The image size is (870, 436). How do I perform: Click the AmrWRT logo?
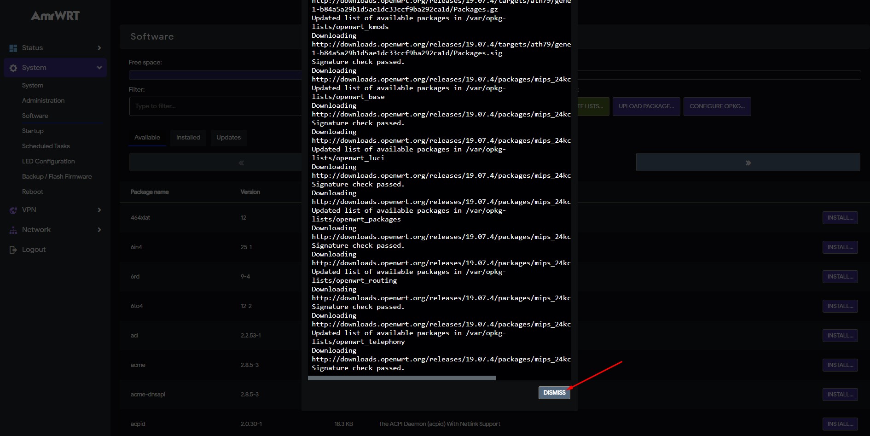55,16
